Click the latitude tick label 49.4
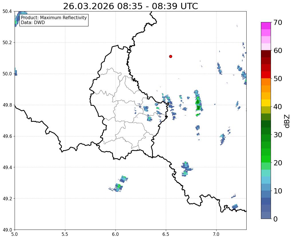Viewport: 293px width, 239px height. point(7,167)
